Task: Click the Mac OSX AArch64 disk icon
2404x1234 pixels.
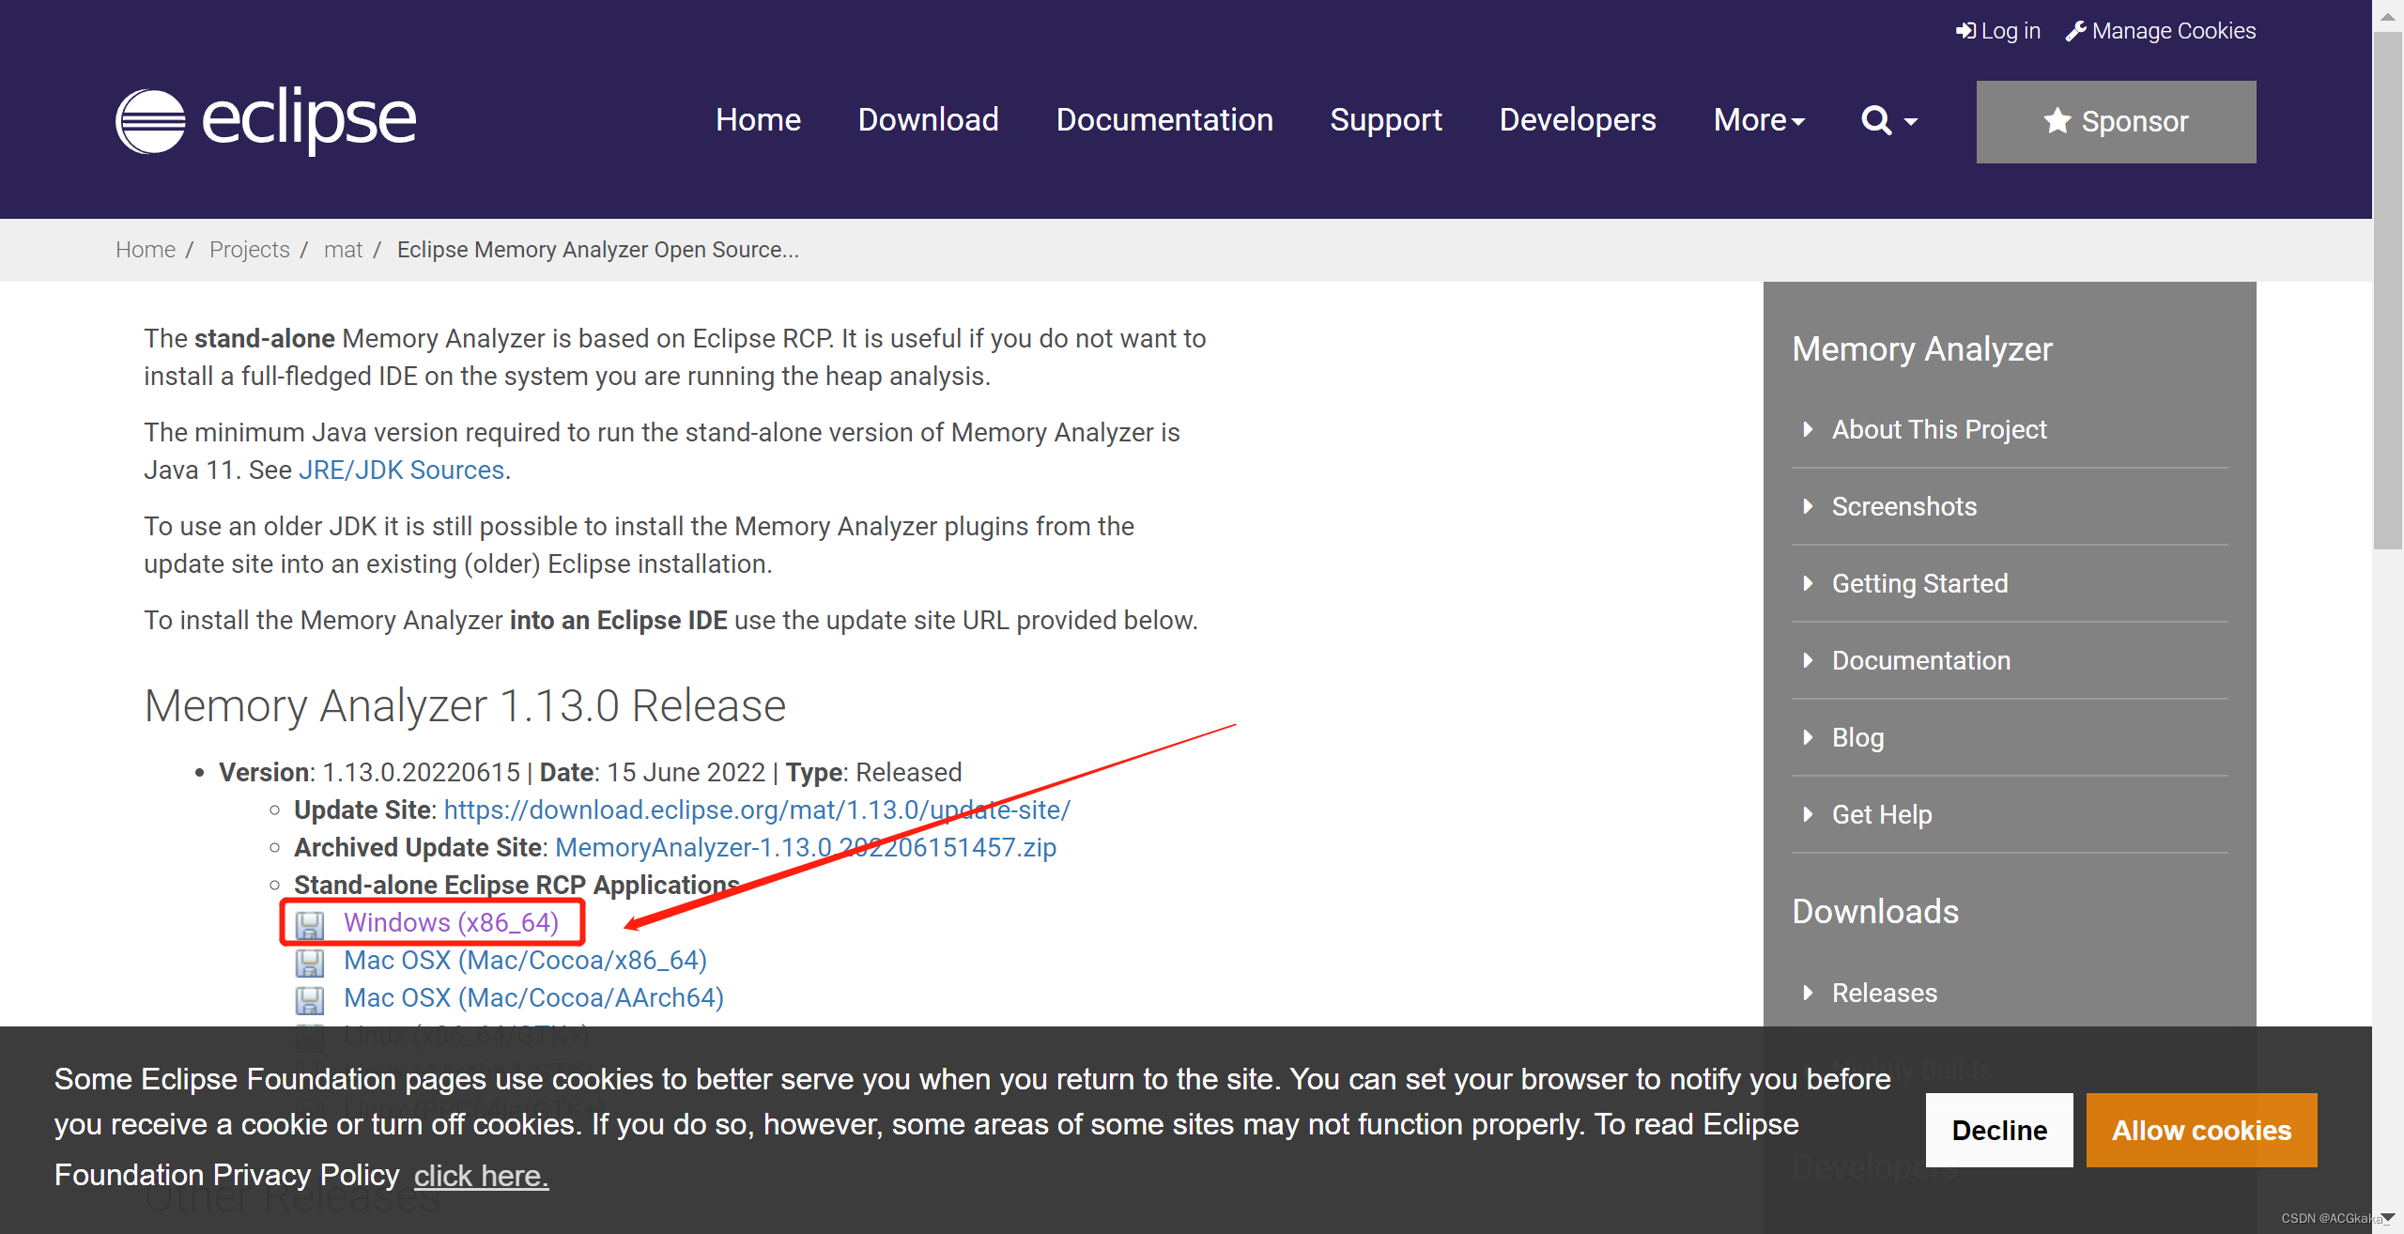Action: [310, 999]
